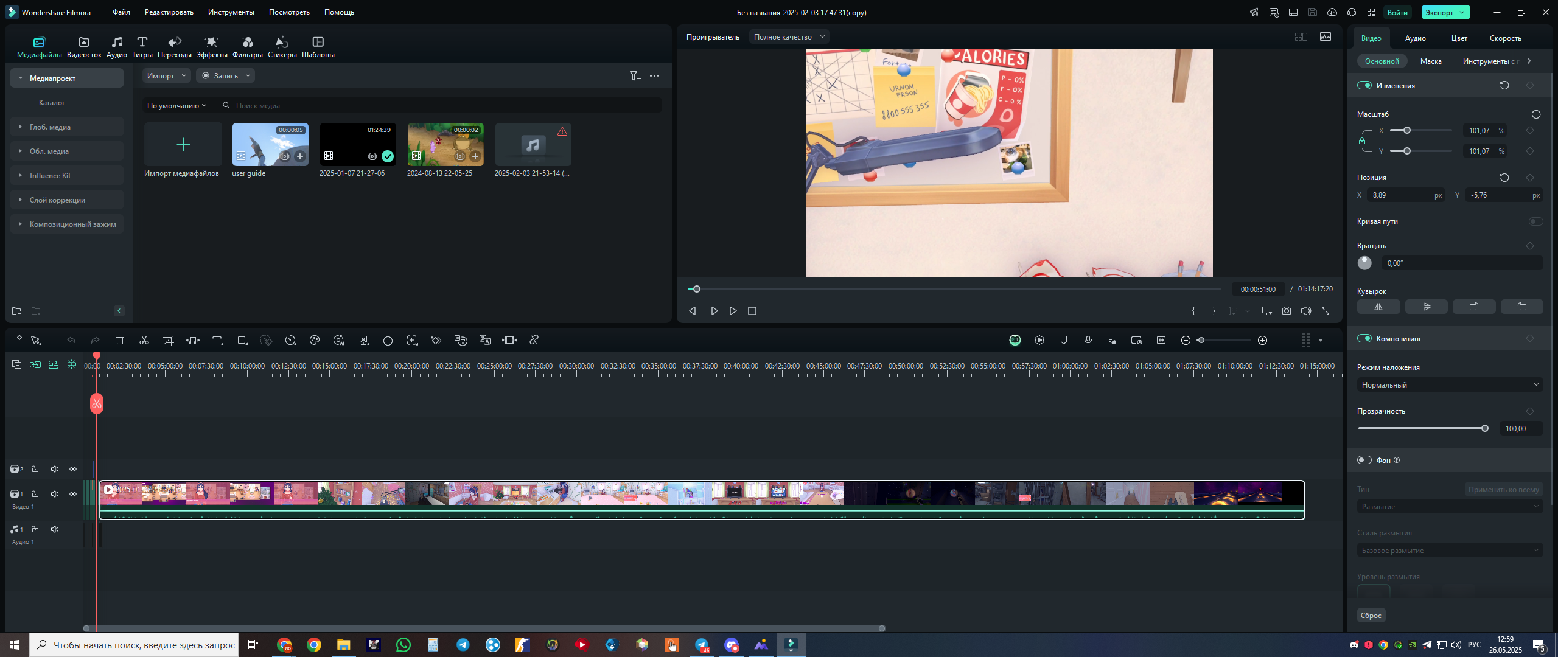Click the Position X value field
The height and width of the screenshot is (657, 1558).
coord(1405,195)
